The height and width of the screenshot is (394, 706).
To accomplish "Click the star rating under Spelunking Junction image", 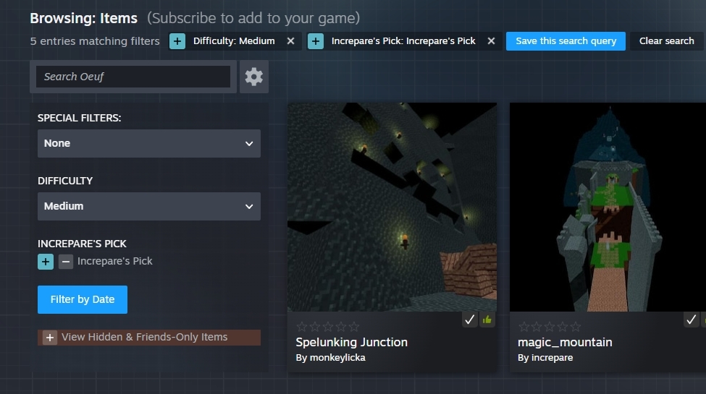I will point(328,327).
